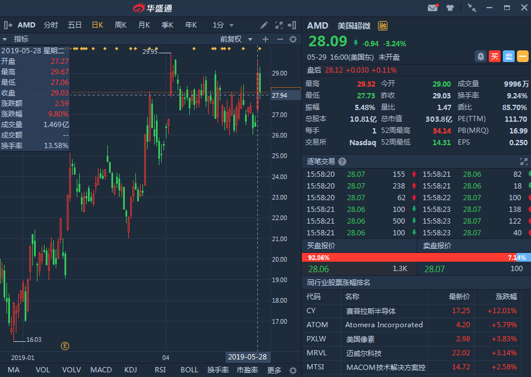Select the pencil drawing tool
This screenshot has width=531, height=377.
(x=264, y=25)
